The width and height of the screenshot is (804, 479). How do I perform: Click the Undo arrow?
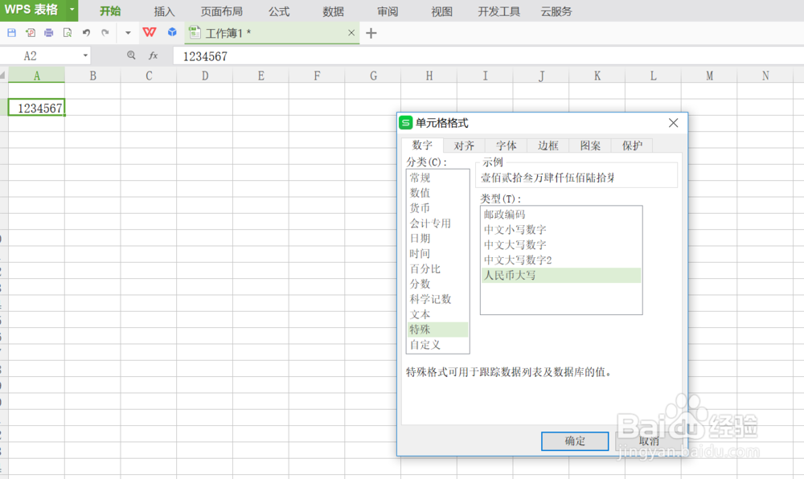(86, 33)
